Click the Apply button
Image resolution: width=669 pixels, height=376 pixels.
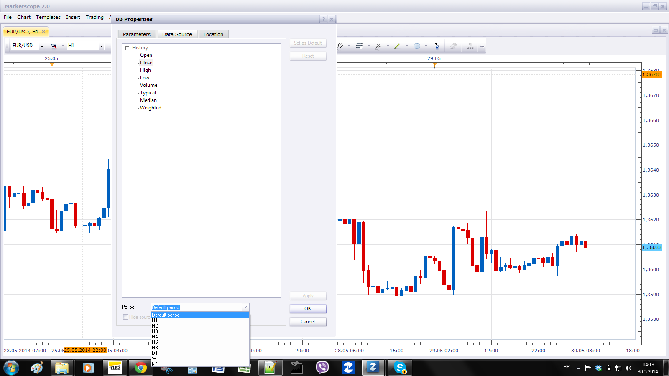point(308,296)
